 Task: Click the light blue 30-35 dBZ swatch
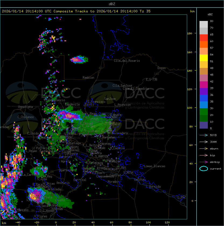204,105
